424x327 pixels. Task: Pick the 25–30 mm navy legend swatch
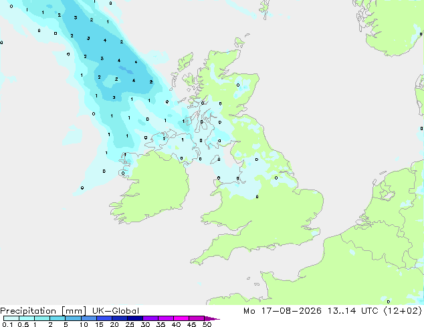pyautogui.click(x=135, y=318)
